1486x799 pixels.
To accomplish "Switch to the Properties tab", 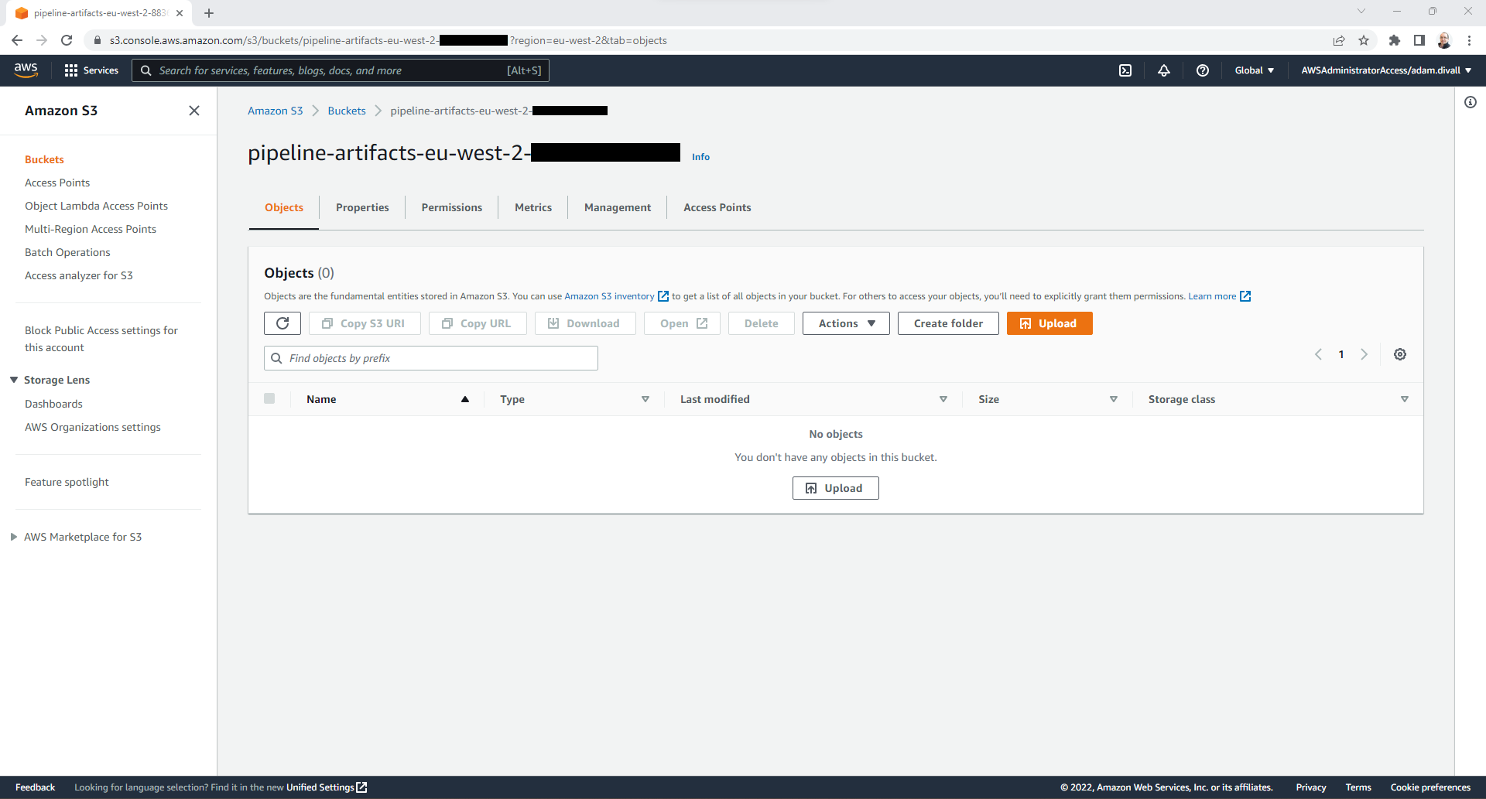I will (362, 207).
